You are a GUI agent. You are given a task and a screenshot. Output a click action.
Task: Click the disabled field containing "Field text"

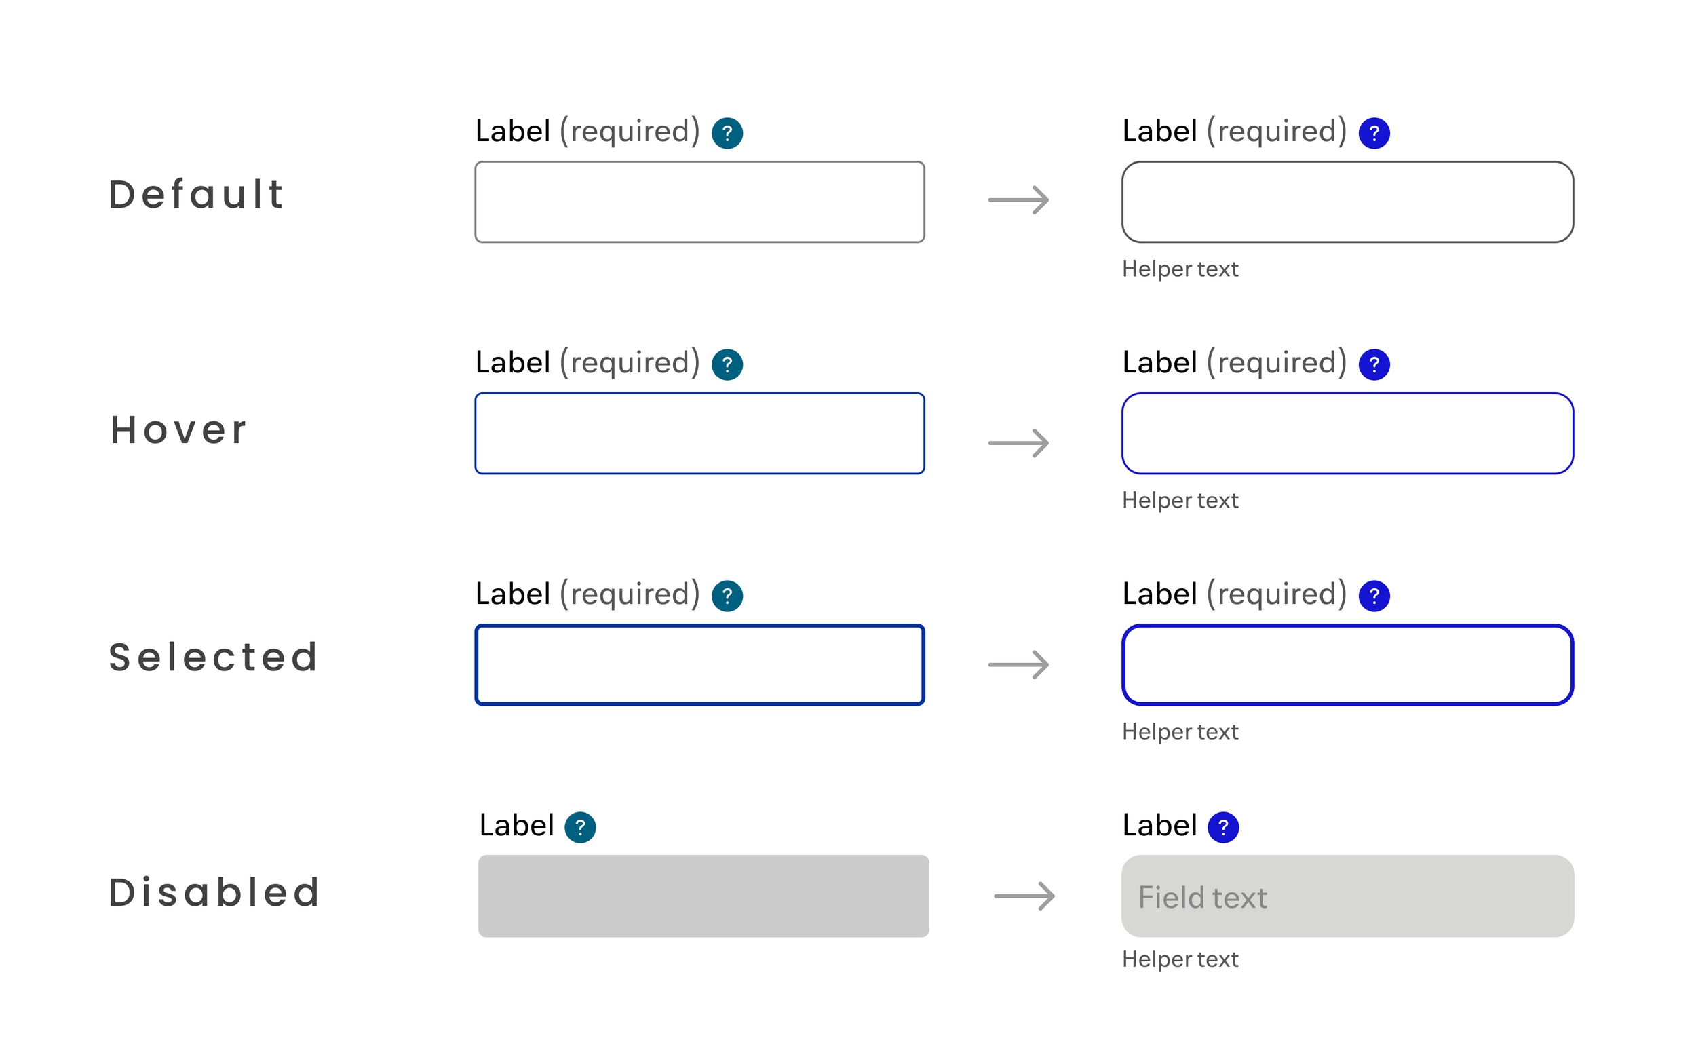(x=1347, y=896)
